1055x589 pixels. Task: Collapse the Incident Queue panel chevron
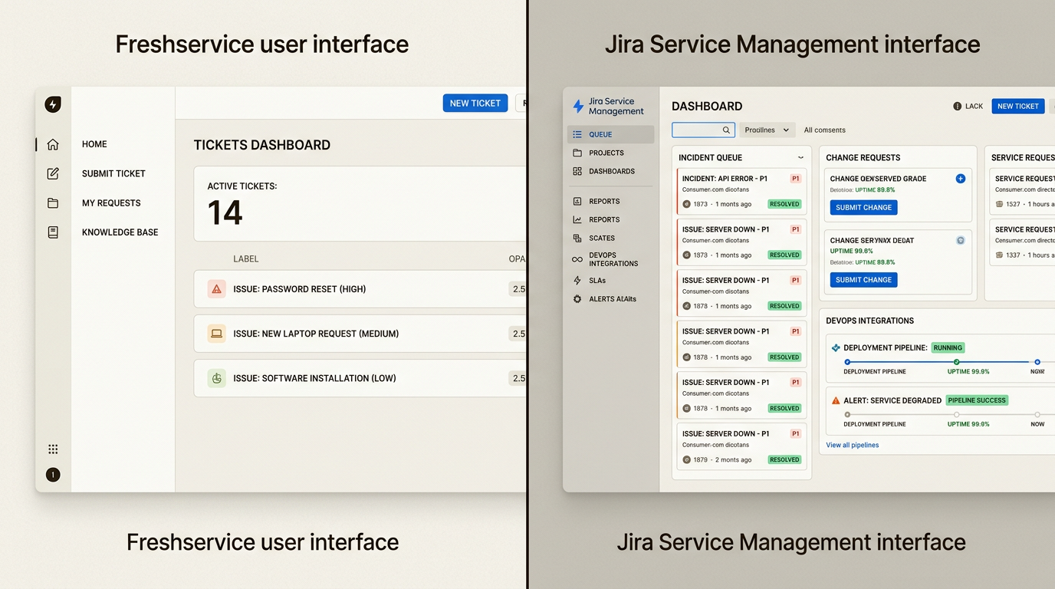point(802,157)
